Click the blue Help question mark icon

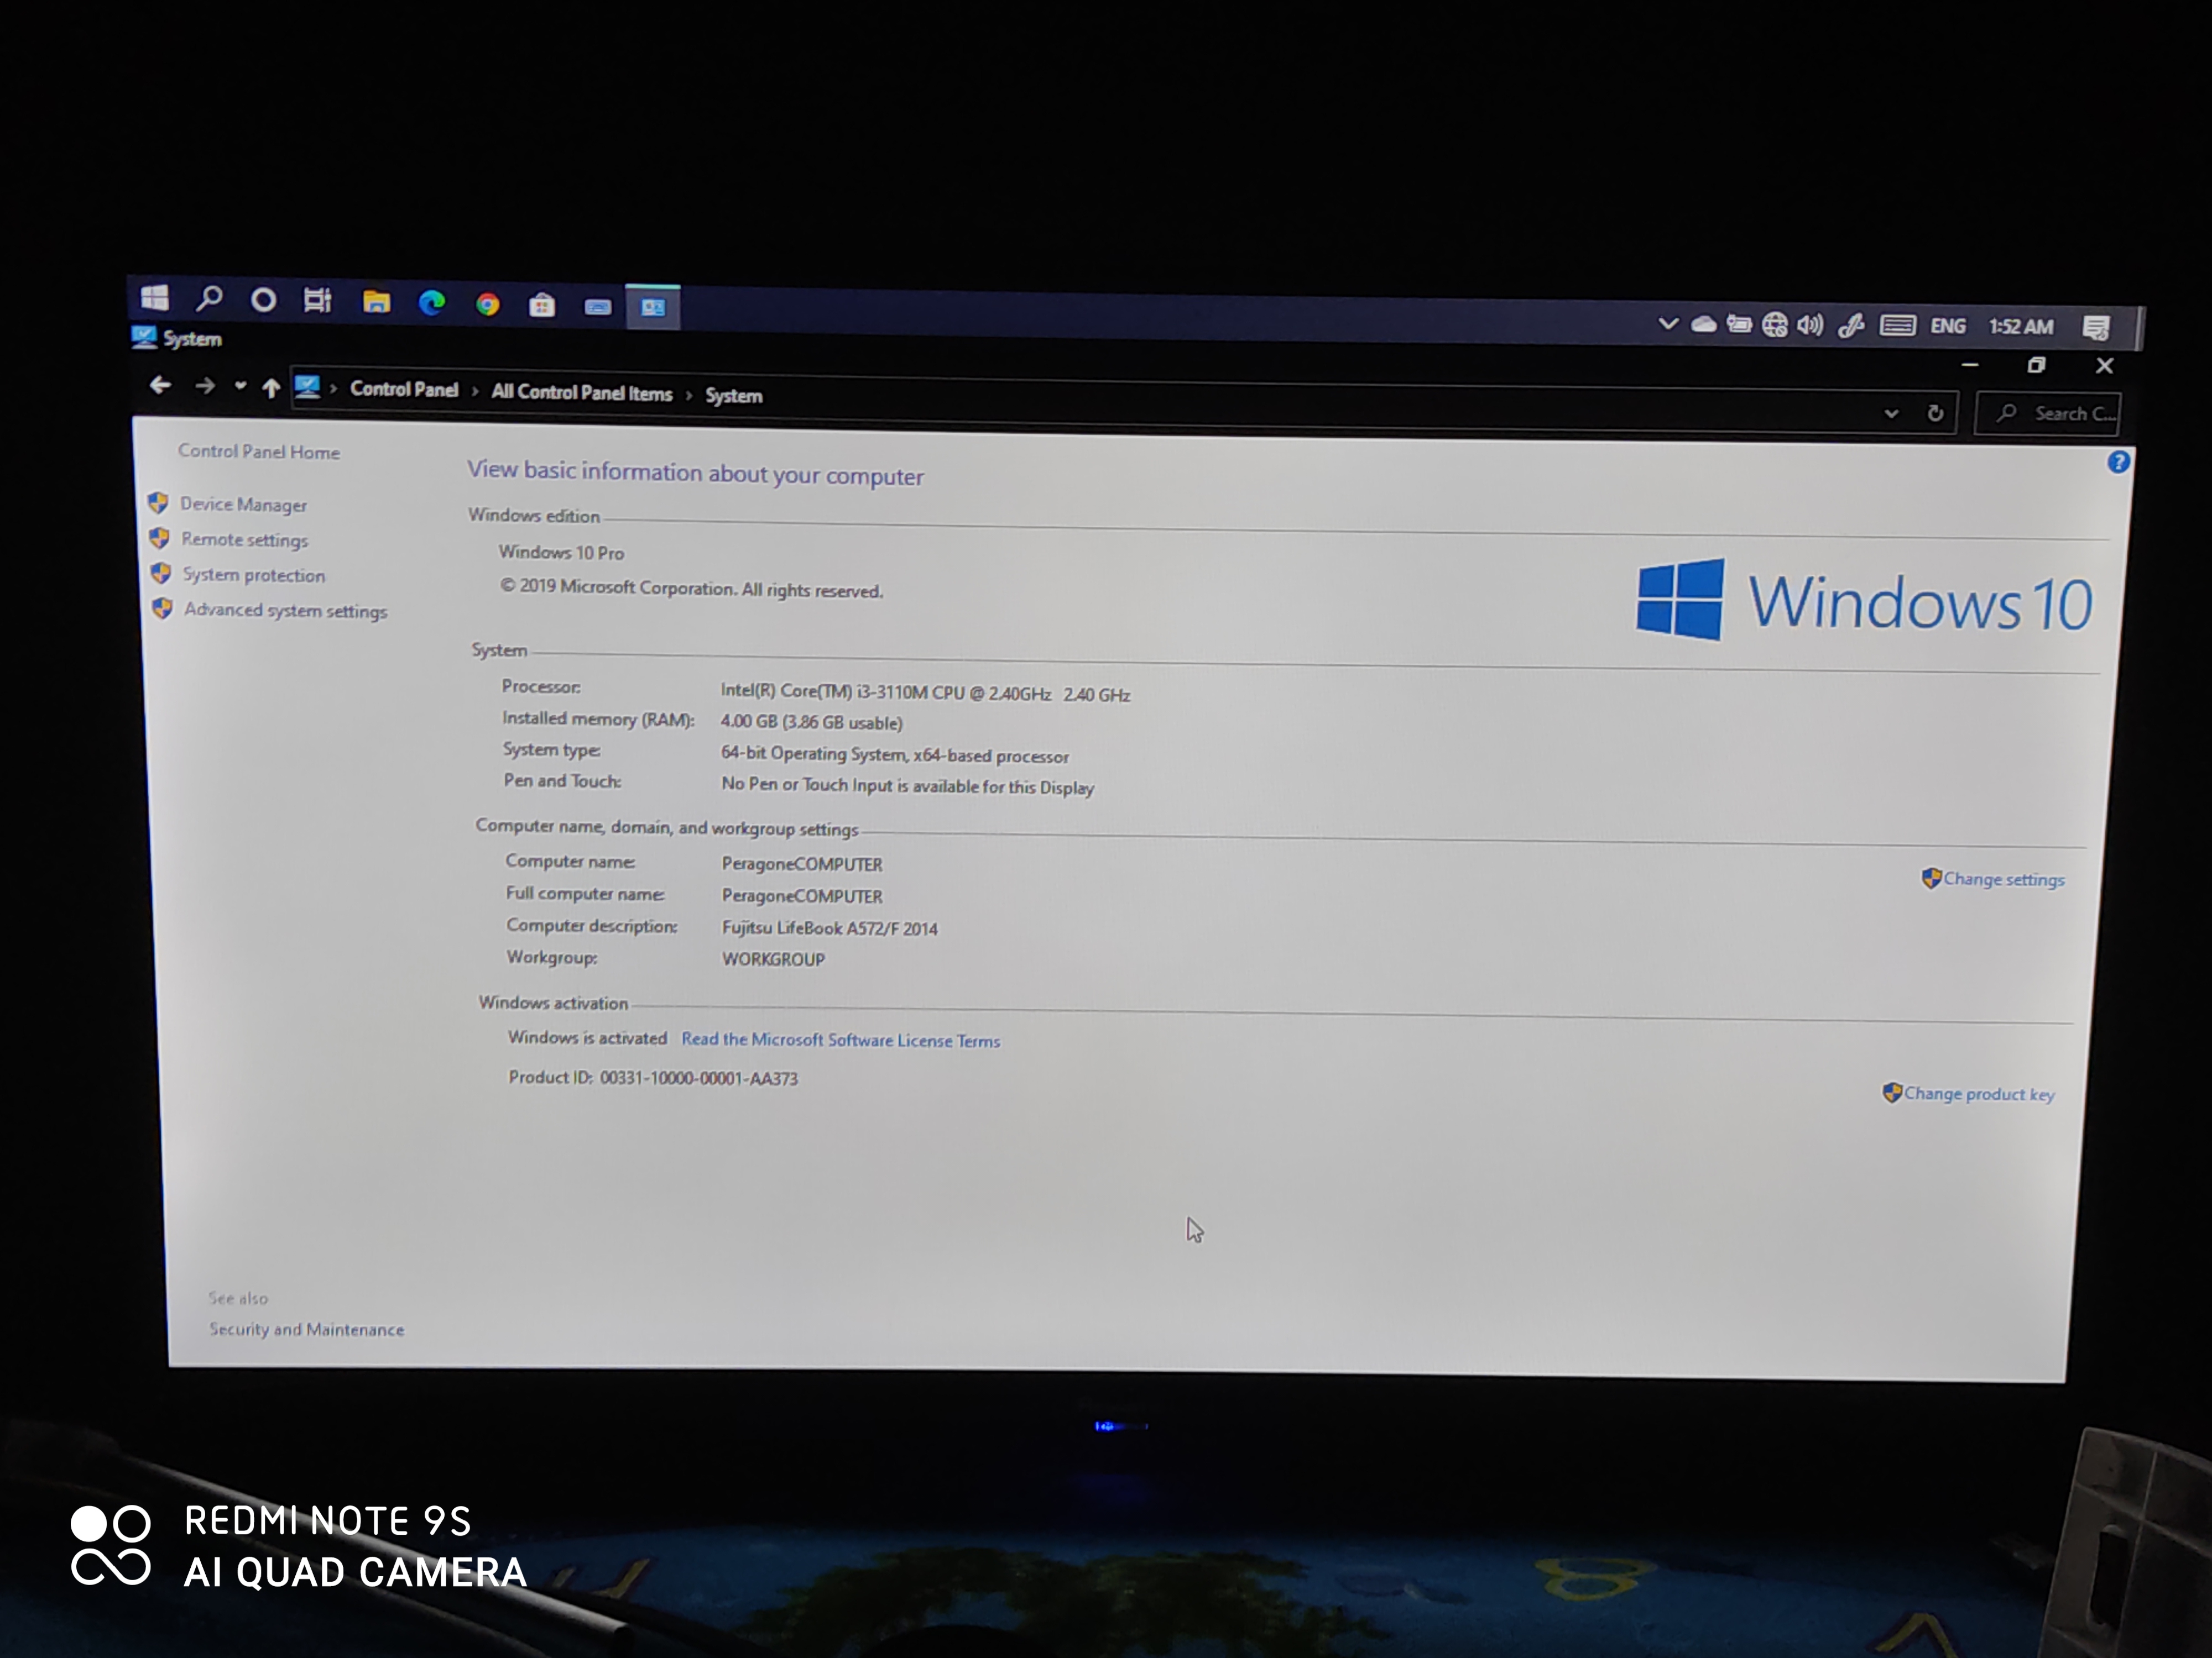2118,461
